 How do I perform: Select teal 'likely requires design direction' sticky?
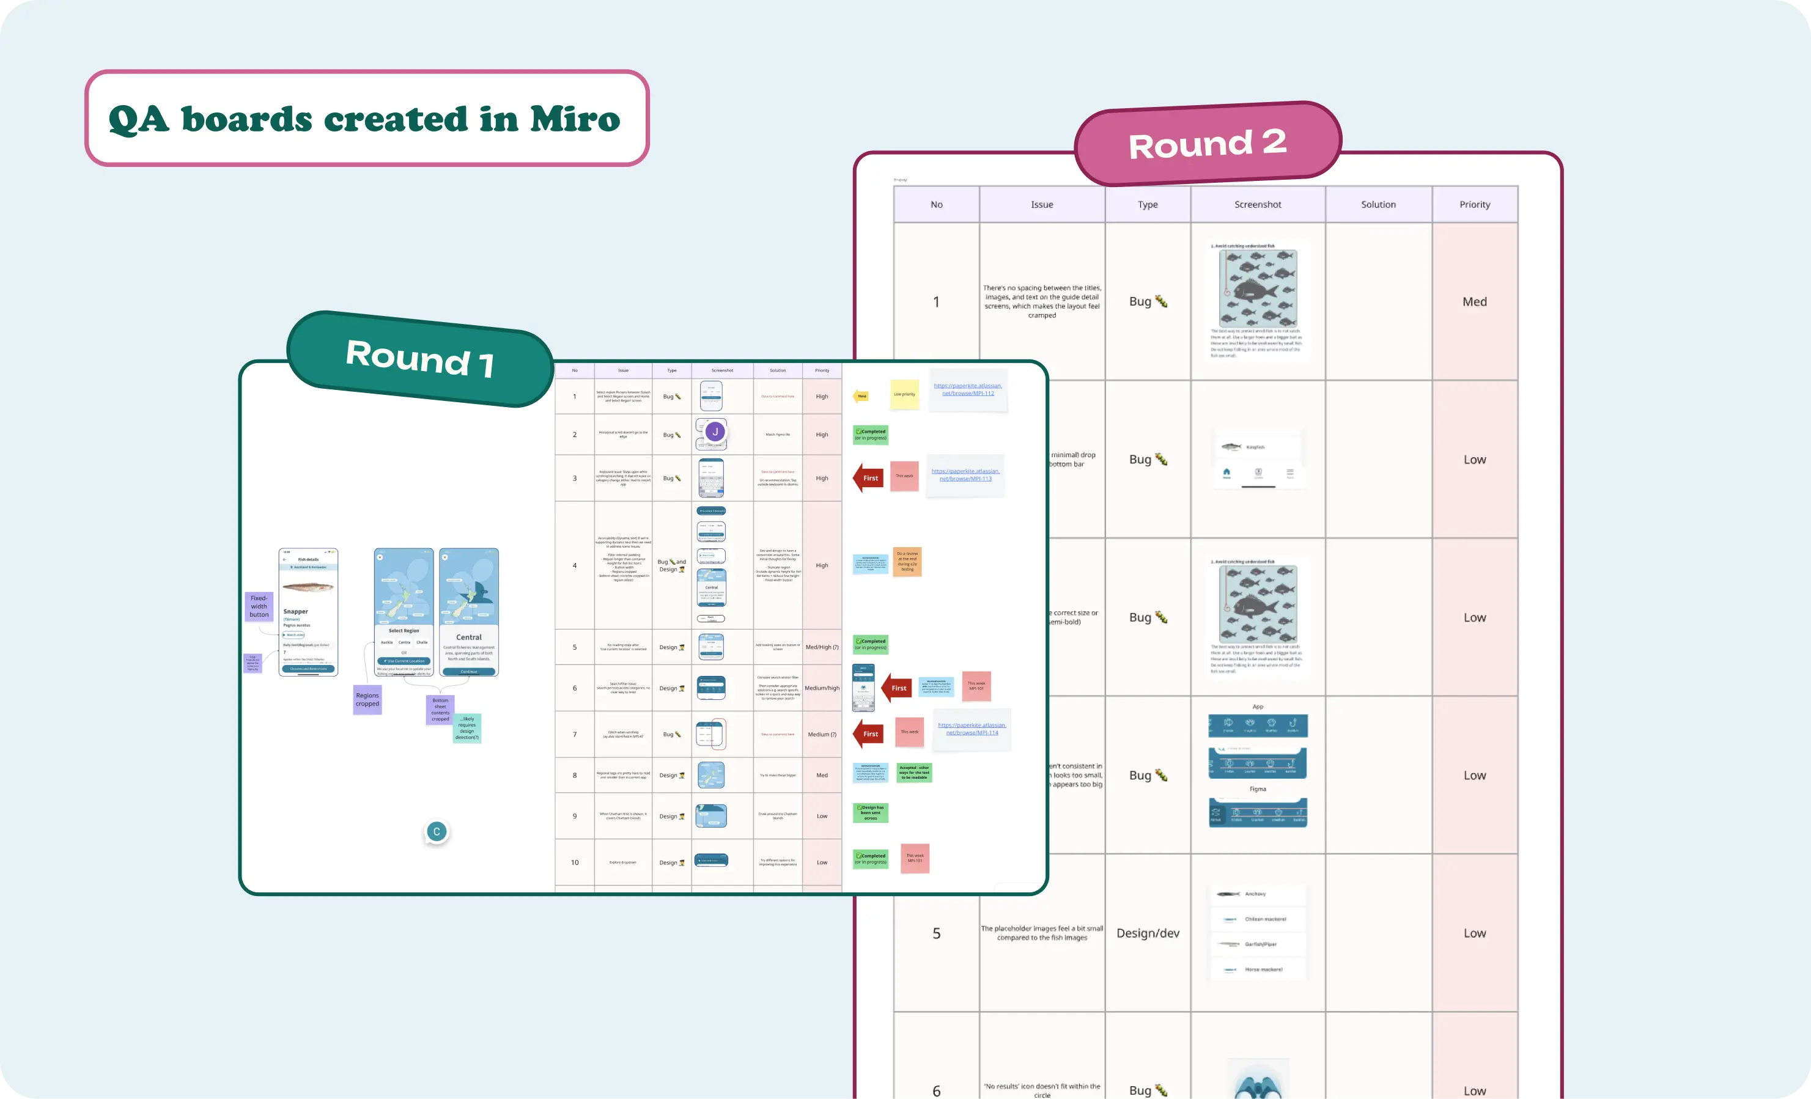468,728
